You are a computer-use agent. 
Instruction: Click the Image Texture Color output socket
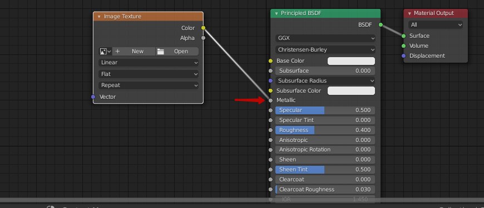tap(203, 28)
